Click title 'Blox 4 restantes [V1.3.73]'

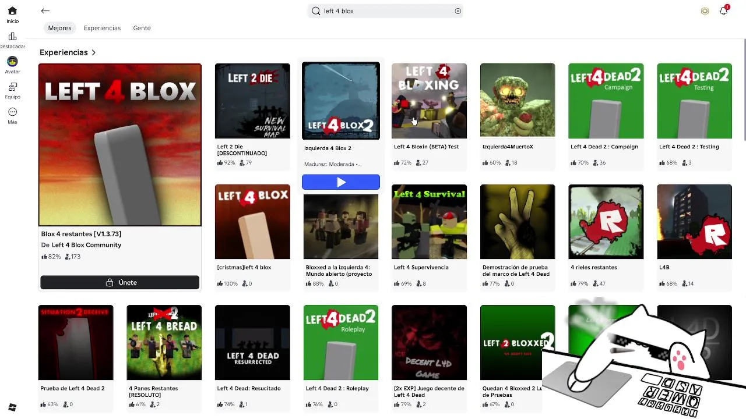tap(81, 234)
